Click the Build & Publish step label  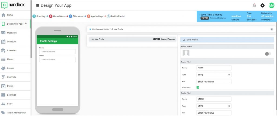(118, 16)
